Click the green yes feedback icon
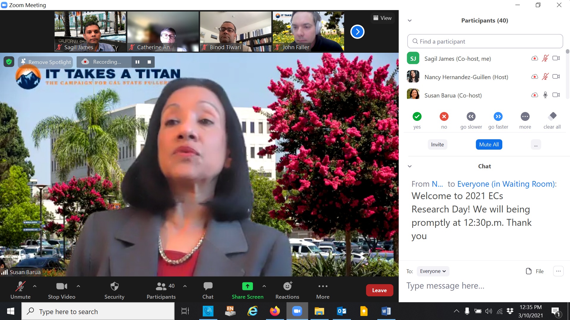Screen dimensions: 570x320 pos(417,116)
